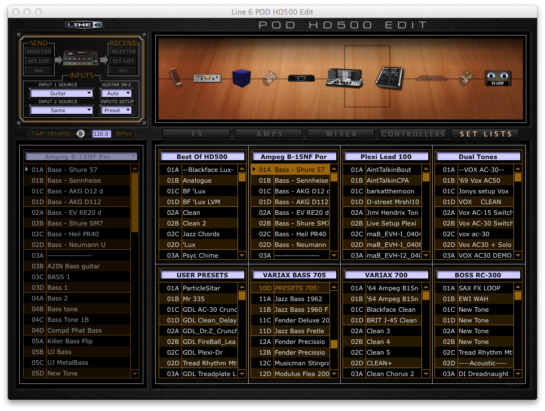Select 01A ParticleSitar preset
Viewport: 545px width, 411px height.
(x=199, y=288)
